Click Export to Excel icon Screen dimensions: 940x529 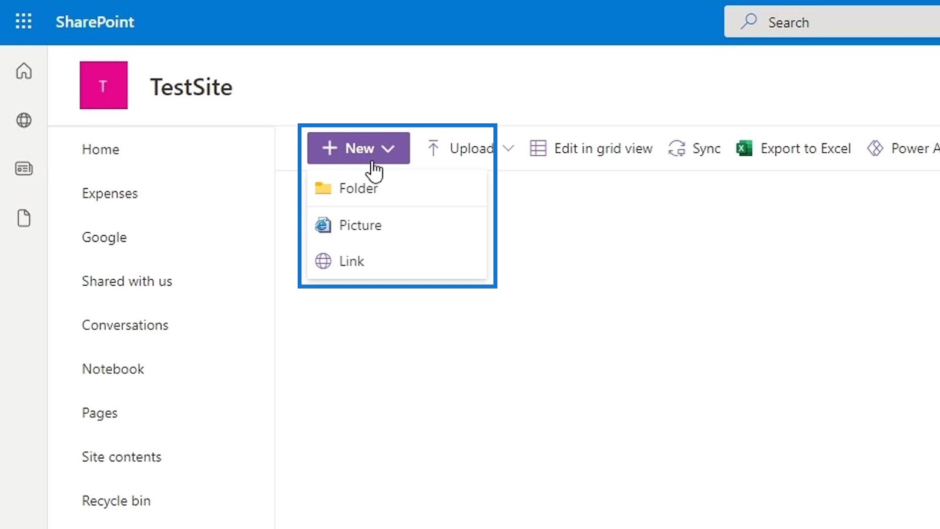pos(744,148)
